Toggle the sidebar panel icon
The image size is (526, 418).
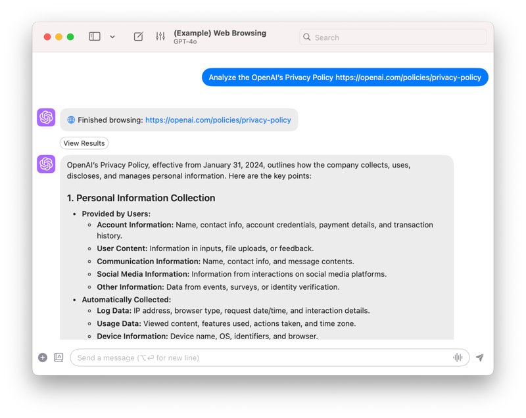pyautogui.click(x=95, y=37)
